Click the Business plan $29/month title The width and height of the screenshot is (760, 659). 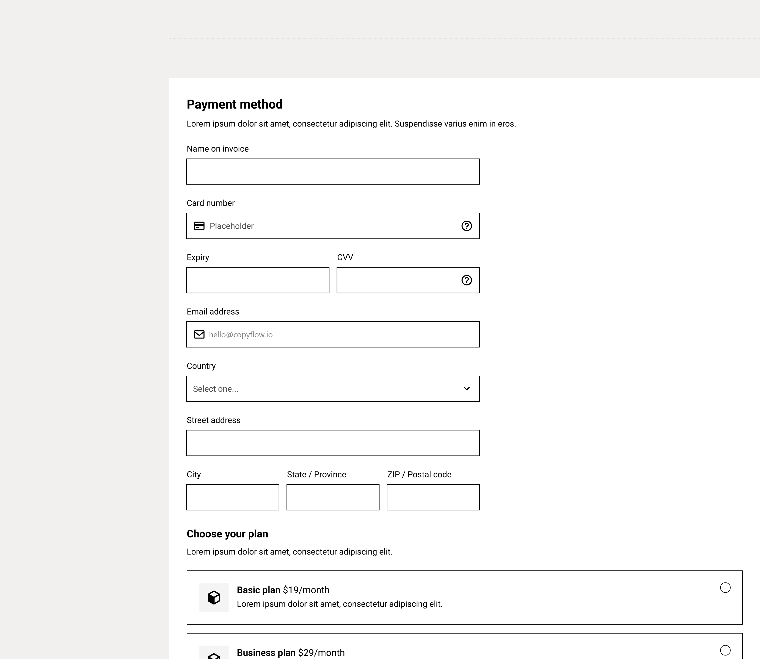tap(291, 652)
